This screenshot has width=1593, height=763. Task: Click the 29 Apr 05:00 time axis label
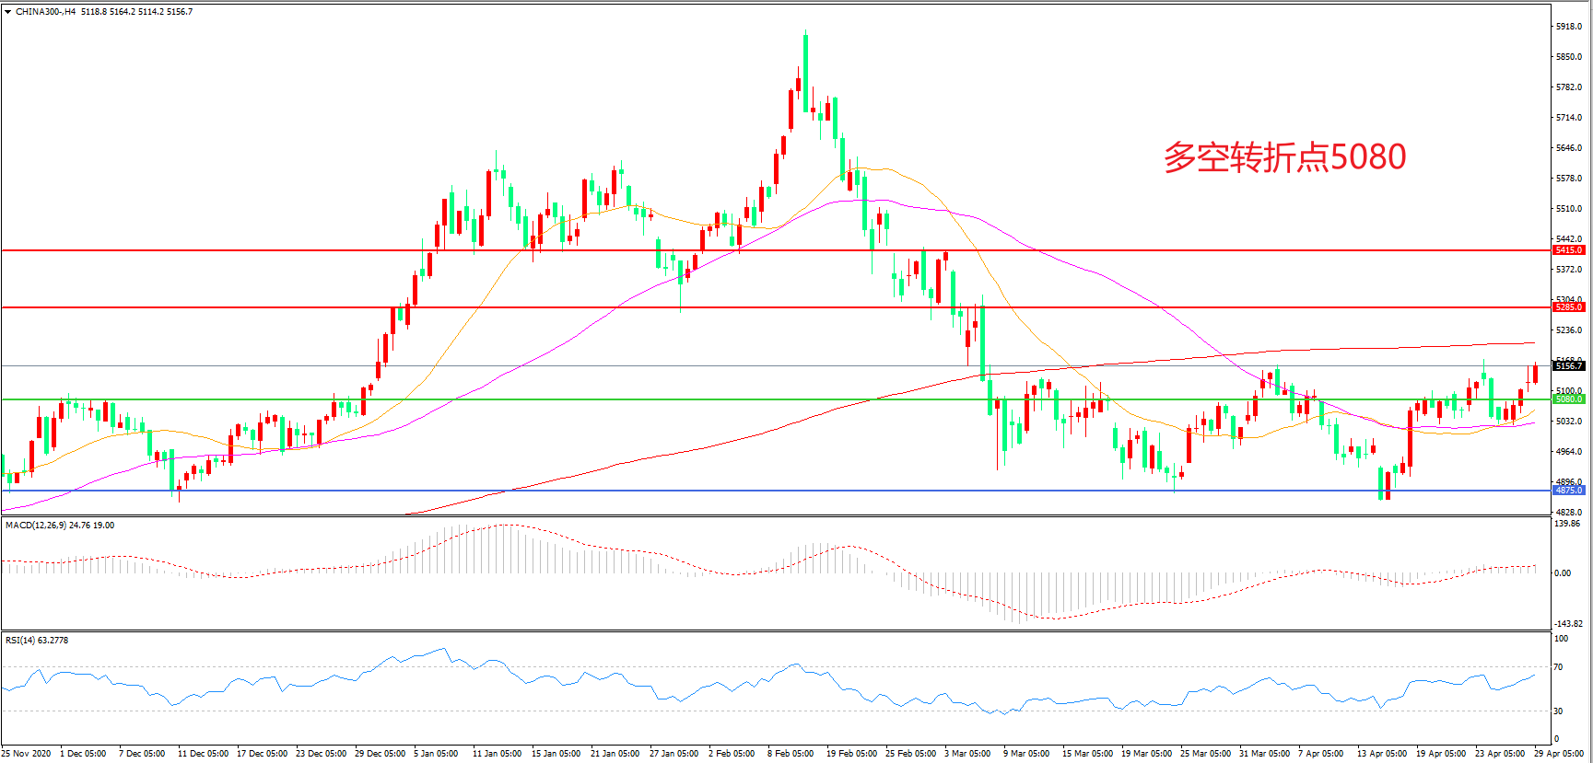(1559, 754)
